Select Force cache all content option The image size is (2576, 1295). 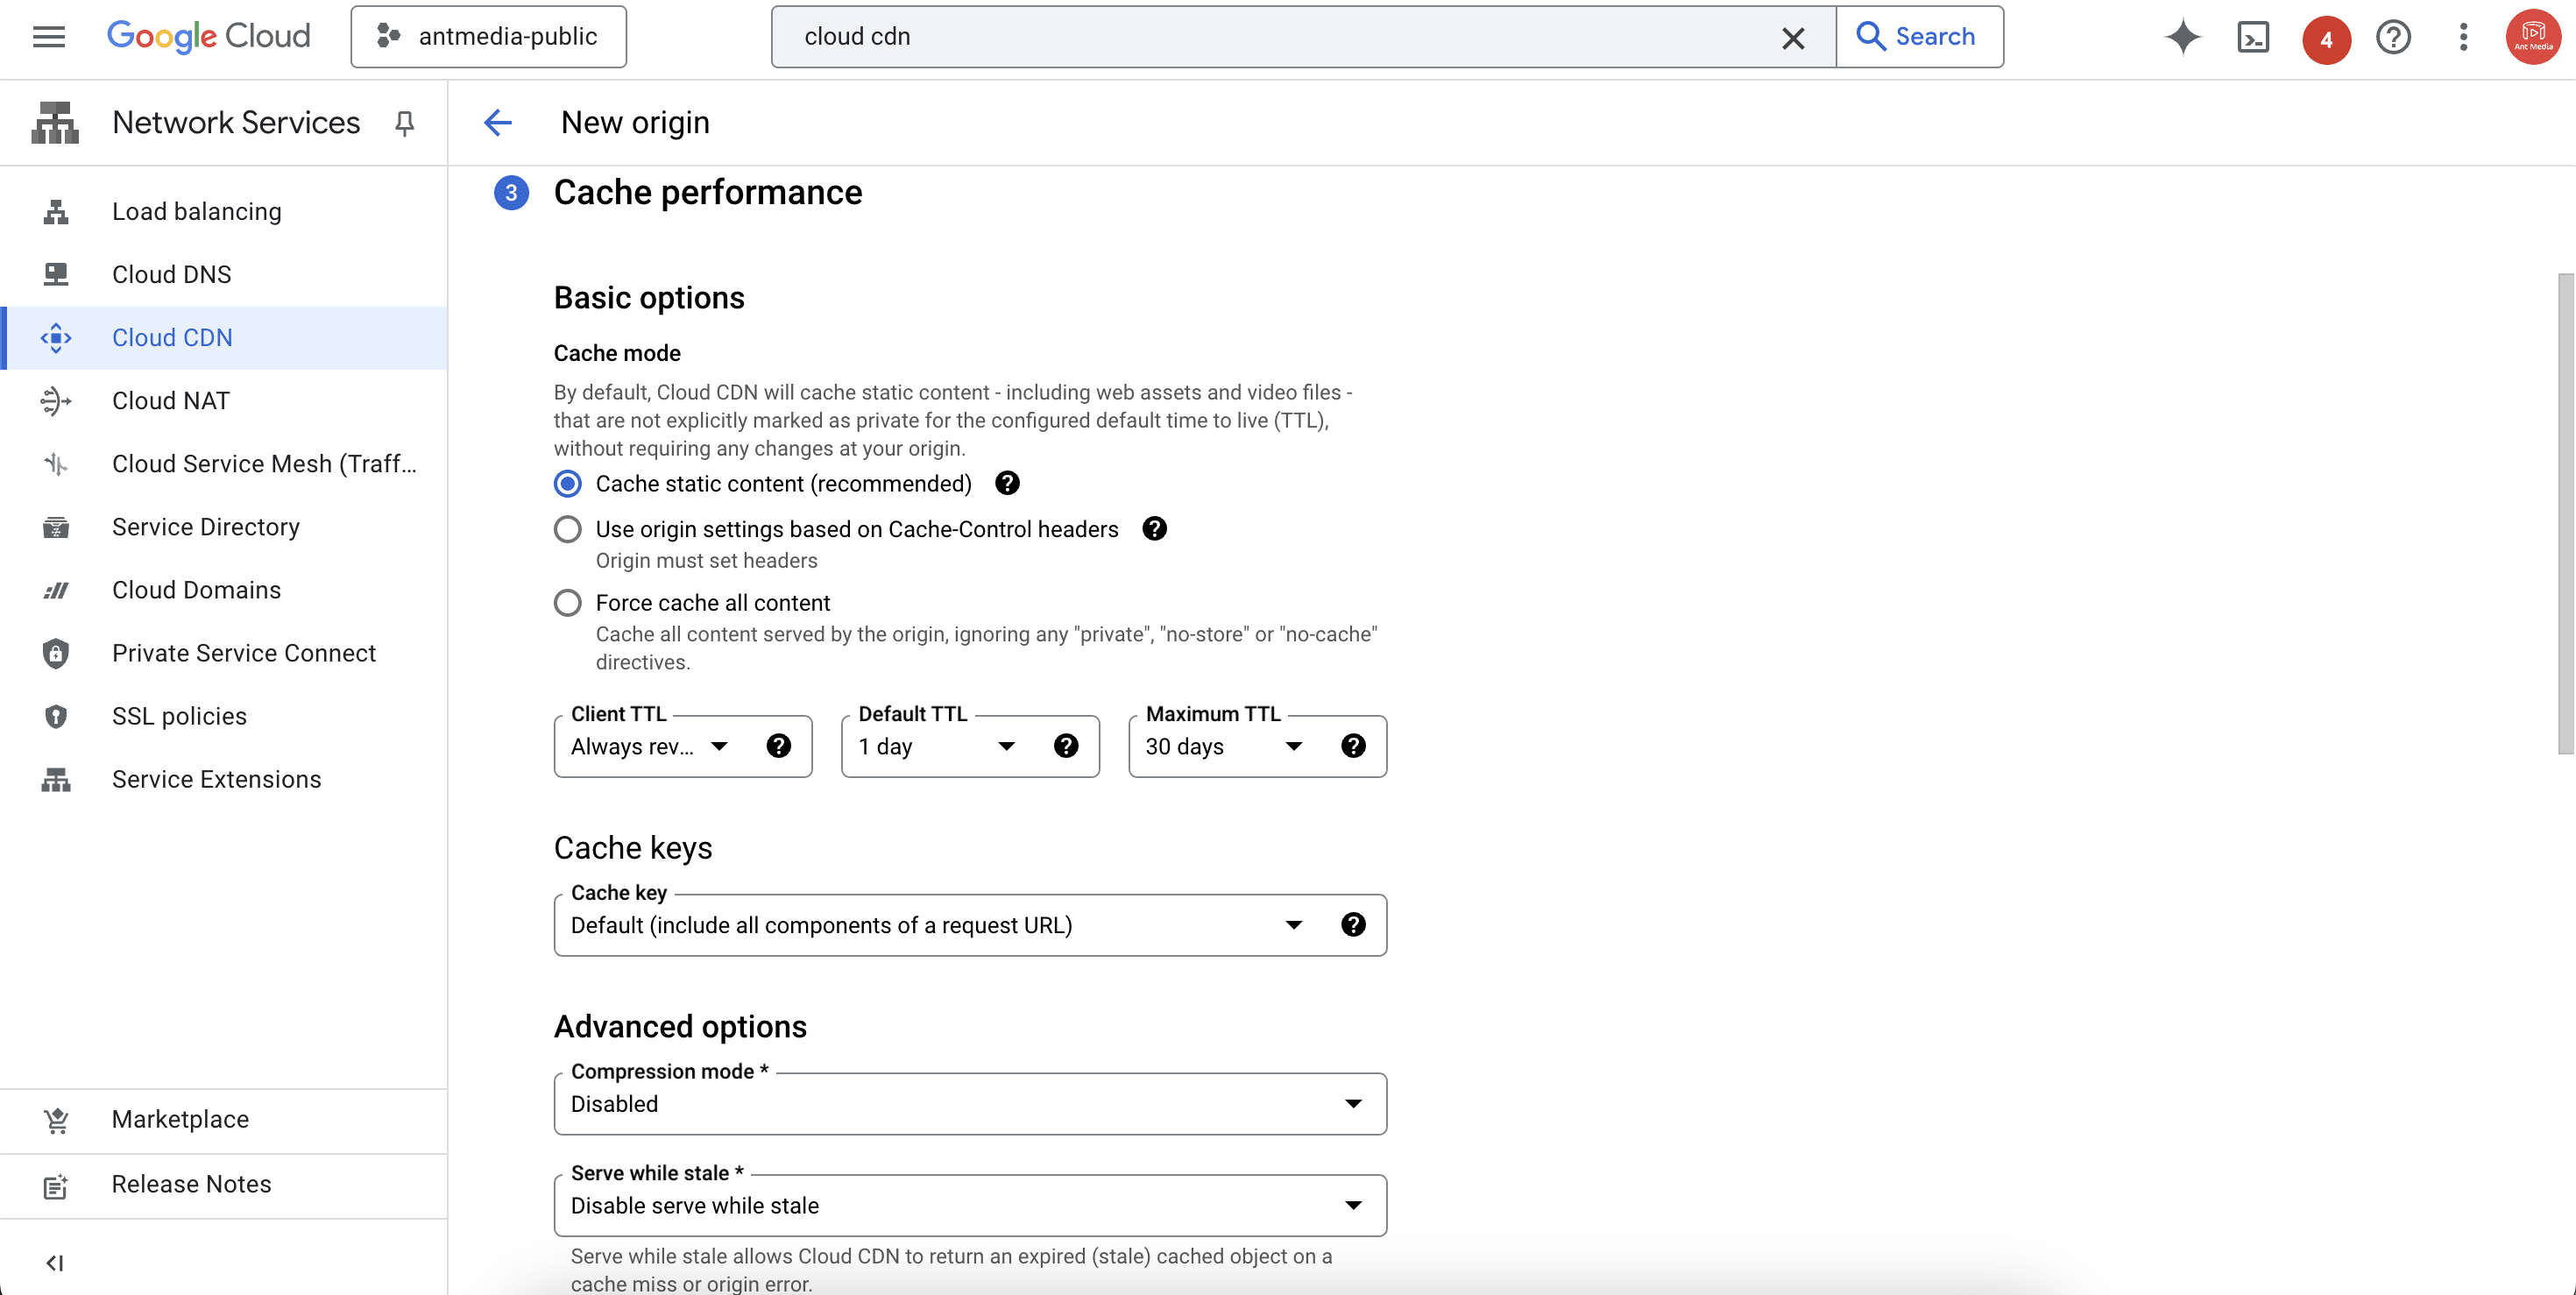tap(566, 603)
